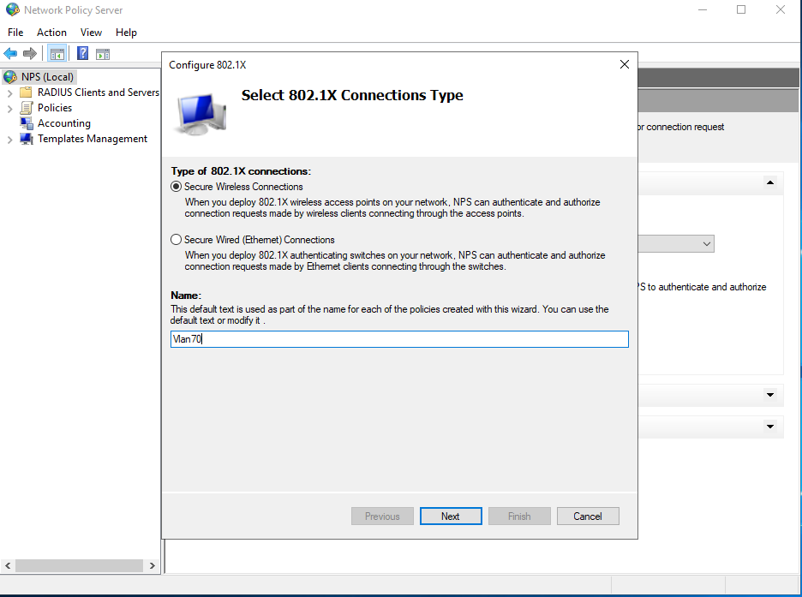Viewport: 802px width, 597px height.
Task: Click the Templates Management icon
Action: coord(26,139)
